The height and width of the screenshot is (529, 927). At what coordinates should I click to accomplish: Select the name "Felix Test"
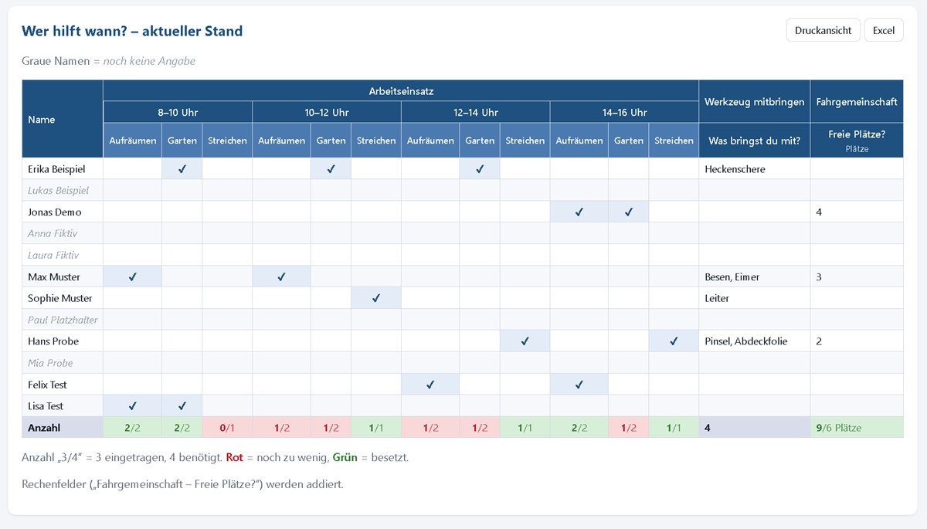[49, 385]
